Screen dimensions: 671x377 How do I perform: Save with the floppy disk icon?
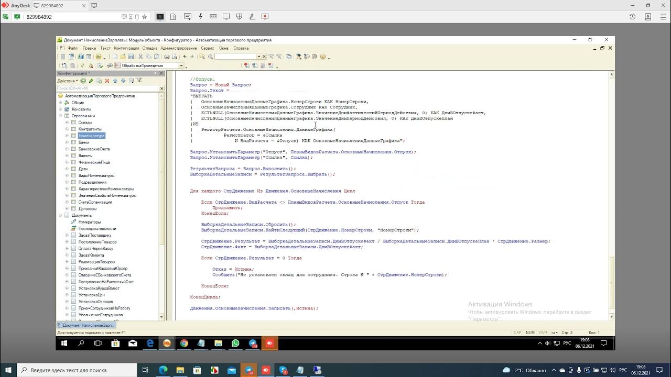pyautogui.click(x=130, y=57)
